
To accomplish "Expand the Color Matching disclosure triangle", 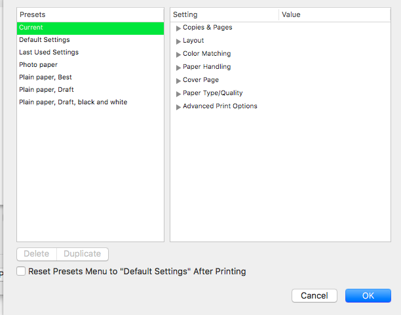I will pyautogui.click(x=178, y=54).
